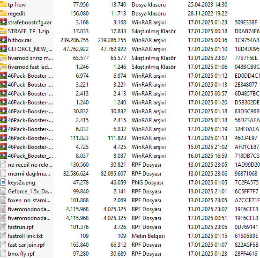Click the strafeboostcfg.rar archive icon
This screenshot has width=260, height=258.
pos(3,22)
